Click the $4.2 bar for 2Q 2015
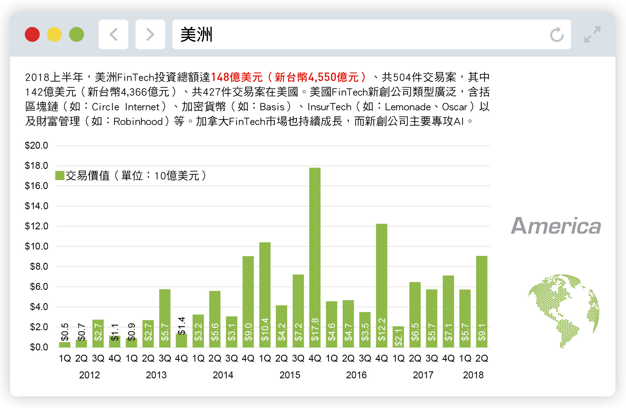The height and width of the screenshot is (408, 626). coord(282,326)
